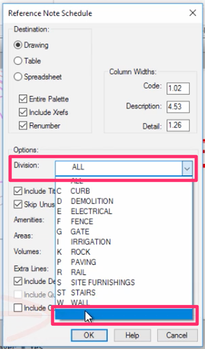The image size is (205, 349).
Task: Pick I IRRIGATION in the dropdown list
Action: 124,242
